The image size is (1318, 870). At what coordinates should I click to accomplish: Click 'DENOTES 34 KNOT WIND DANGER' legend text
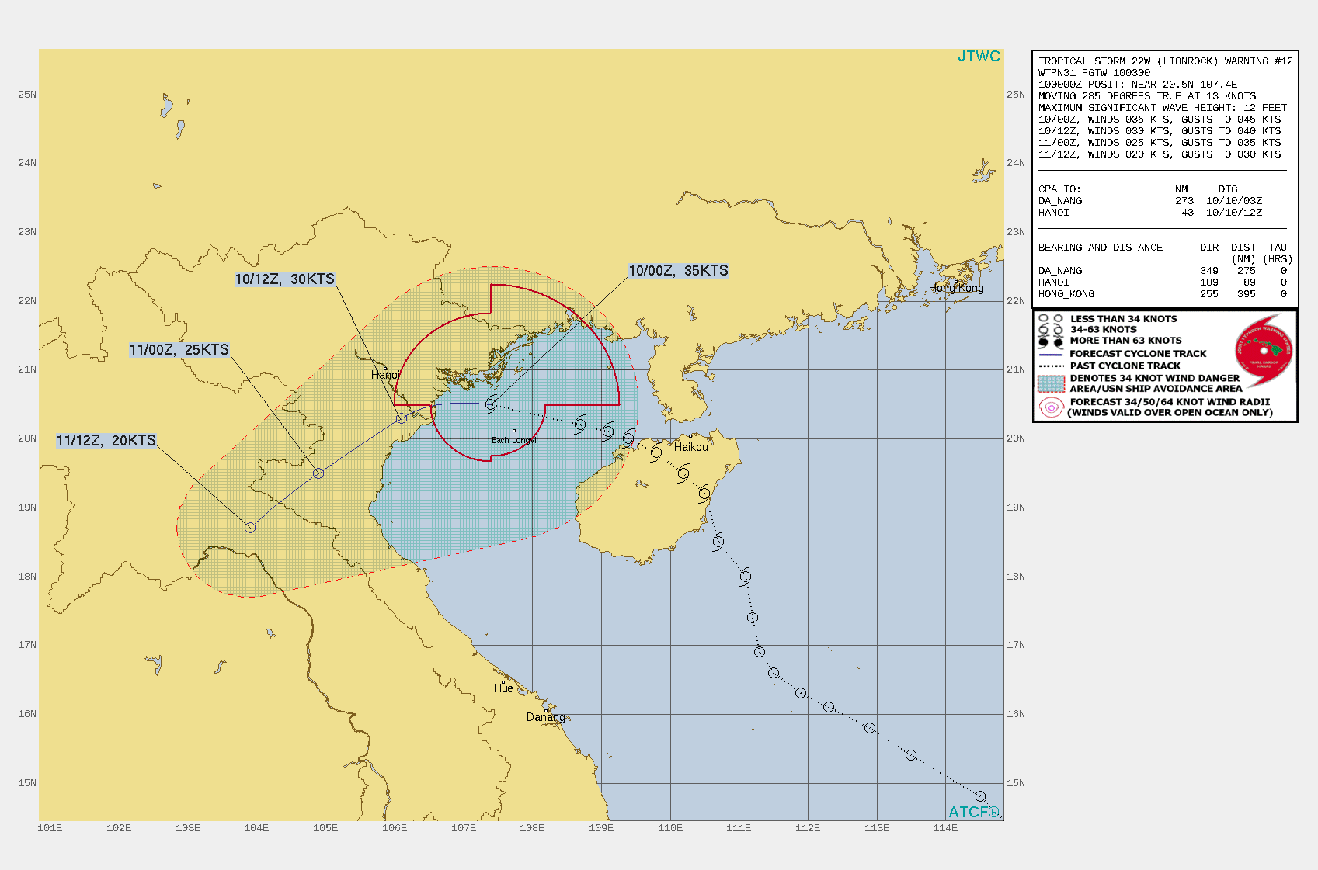pyautogui.click(x=1155, y=379)
